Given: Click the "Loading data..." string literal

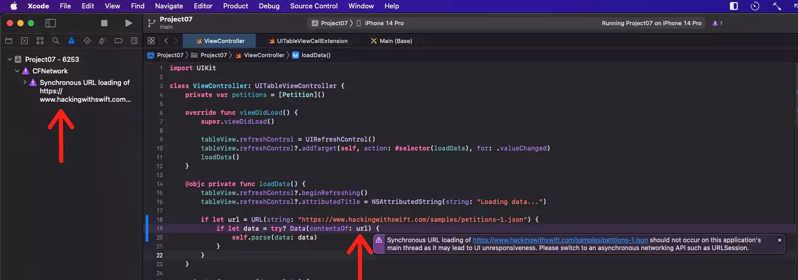Looking at the screenshot, I should 511,202.
